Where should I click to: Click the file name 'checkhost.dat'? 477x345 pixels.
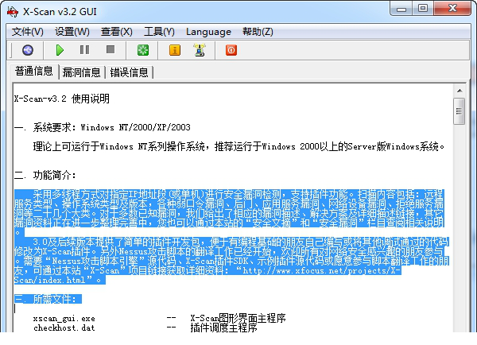point(64,328)
